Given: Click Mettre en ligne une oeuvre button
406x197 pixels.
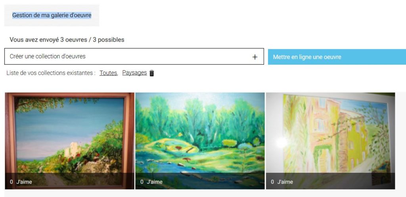Looking at the screenshot, I should (337, 57).
